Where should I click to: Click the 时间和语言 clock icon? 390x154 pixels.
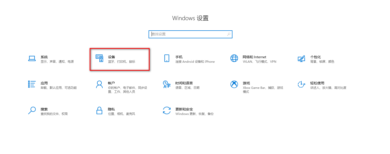[x=167, y=84]
